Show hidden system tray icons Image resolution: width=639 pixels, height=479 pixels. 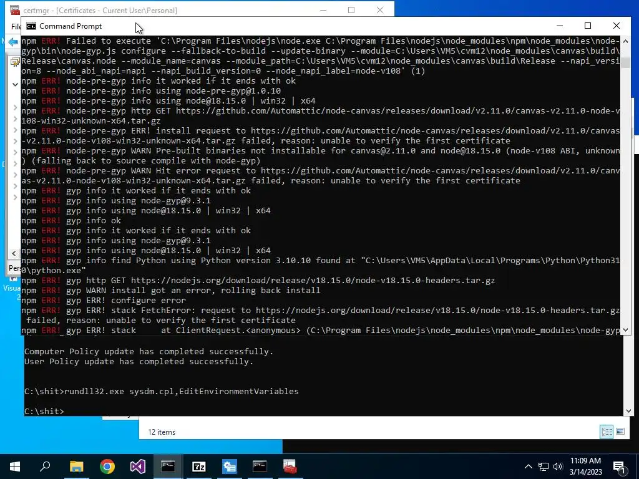(x=528, y=467)
